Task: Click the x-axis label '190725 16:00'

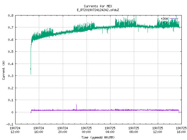Action: (181, 130)
